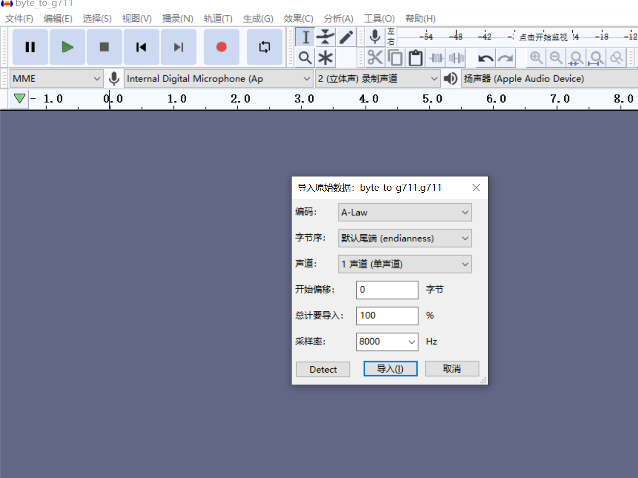
Task: Silence the selected audio
Action: coord(456,58)
